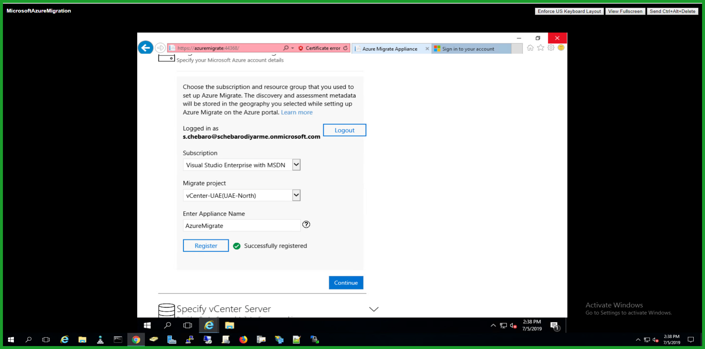This screenshot has width=705, height=349.
Task: Open Internet Explorer from the host taskbar
Action: coord(64,340)
